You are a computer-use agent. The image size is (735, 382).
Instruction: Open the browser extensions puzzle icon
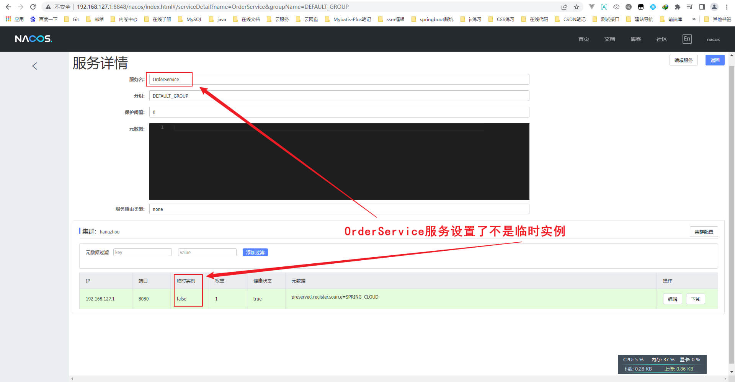click(x=678, y=7)
